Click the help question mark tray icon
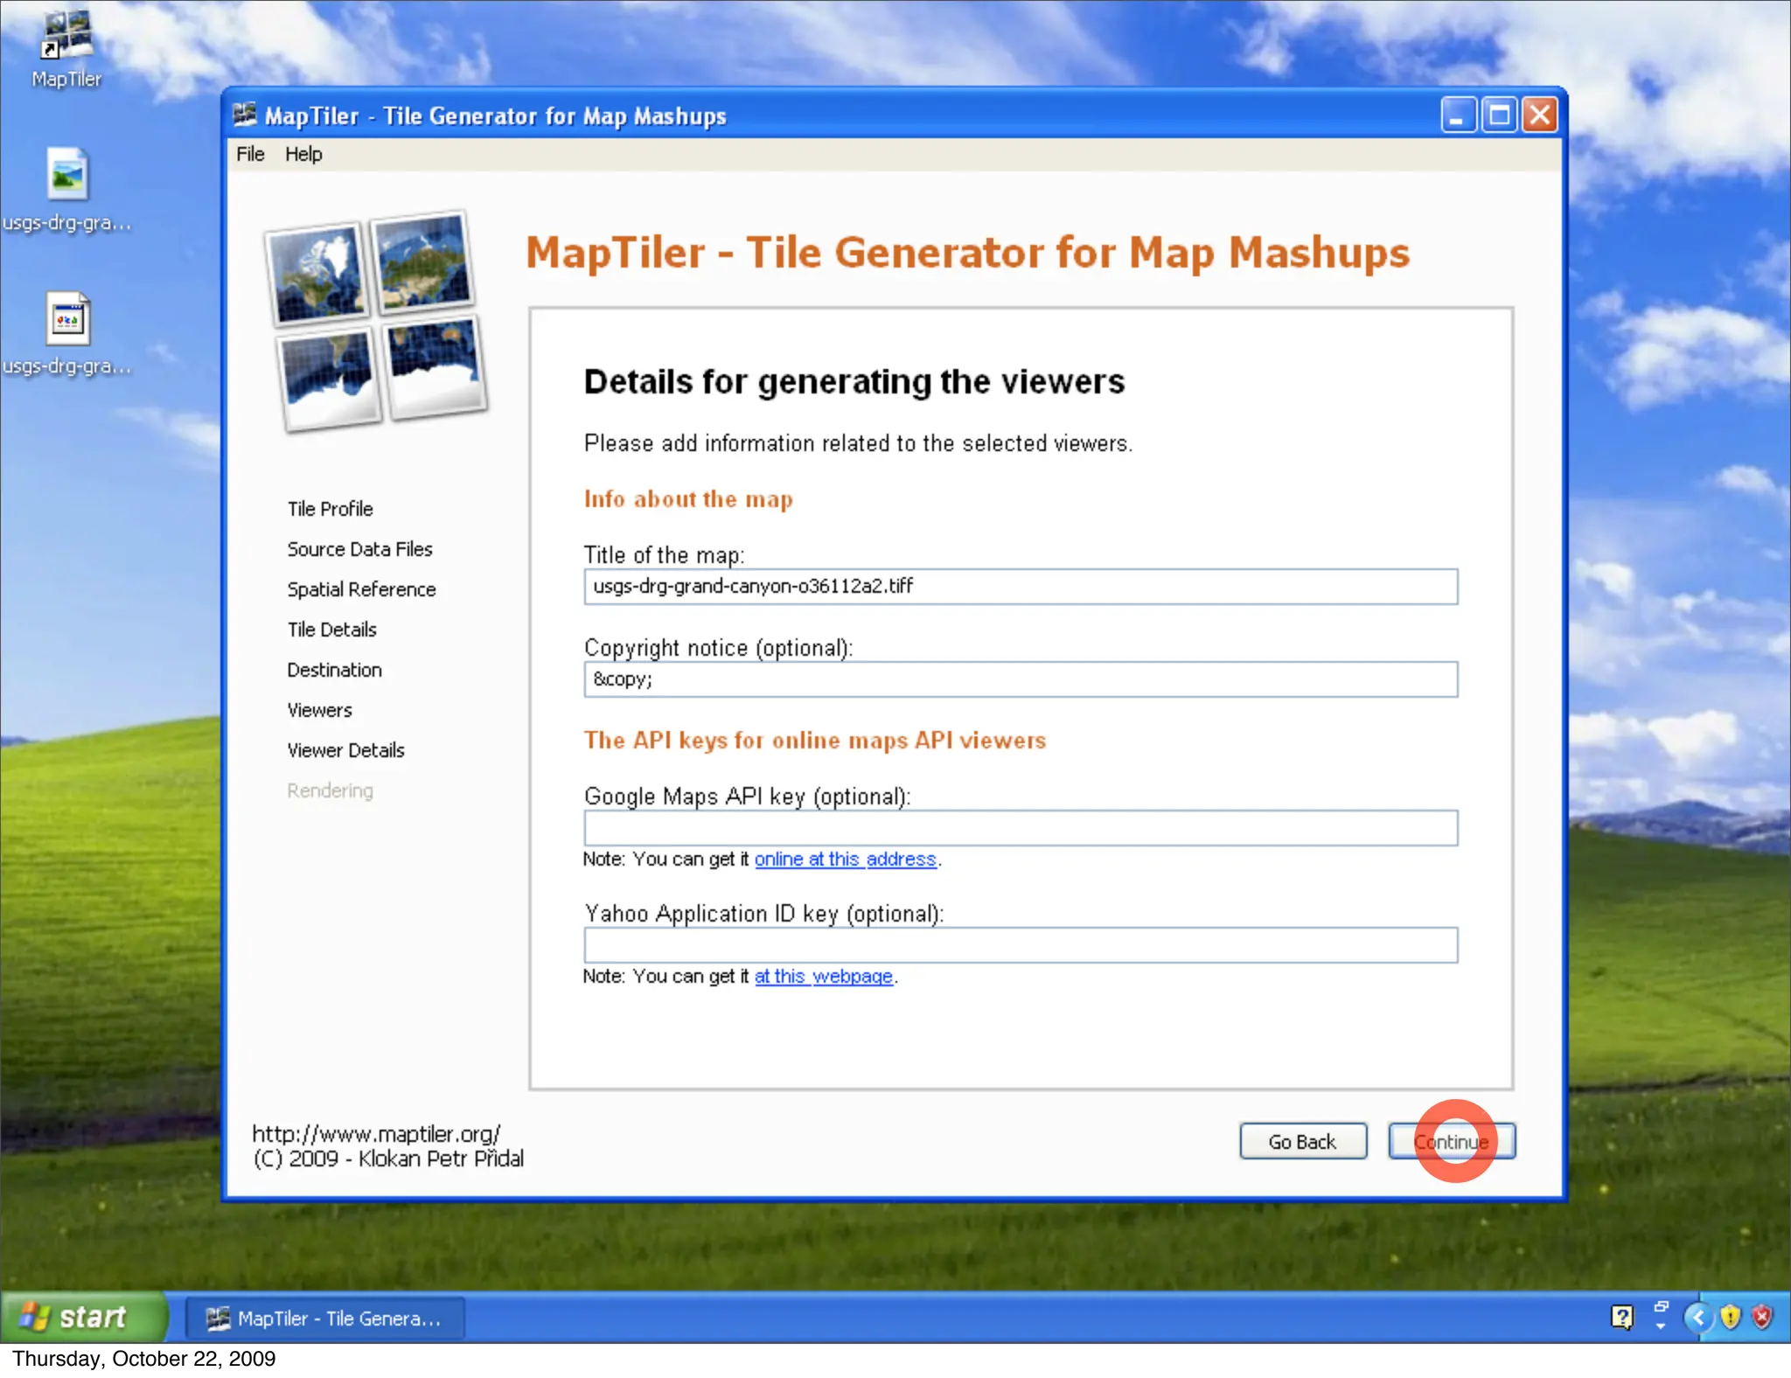Screen dimensions: 1791x1378 [x=1621, y=1317]
